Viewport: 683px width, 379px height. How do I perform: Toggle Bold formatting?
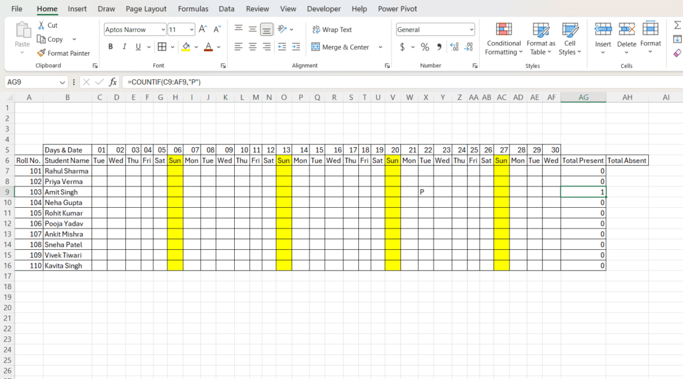pyautogui.click(x=111, y=47)
